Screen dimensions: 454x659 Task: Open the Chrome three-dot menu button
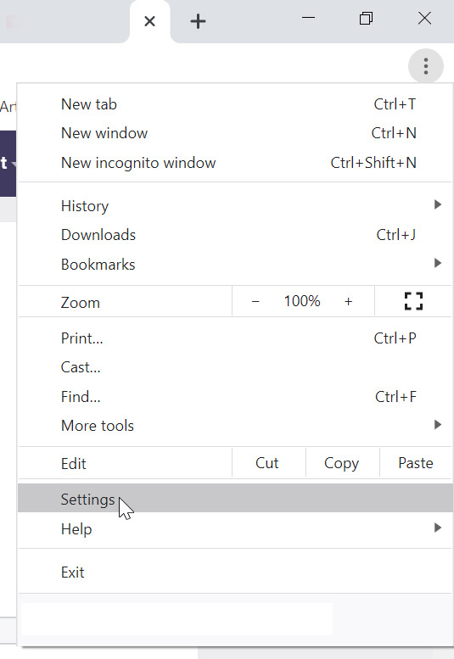[x=425, y=66]
